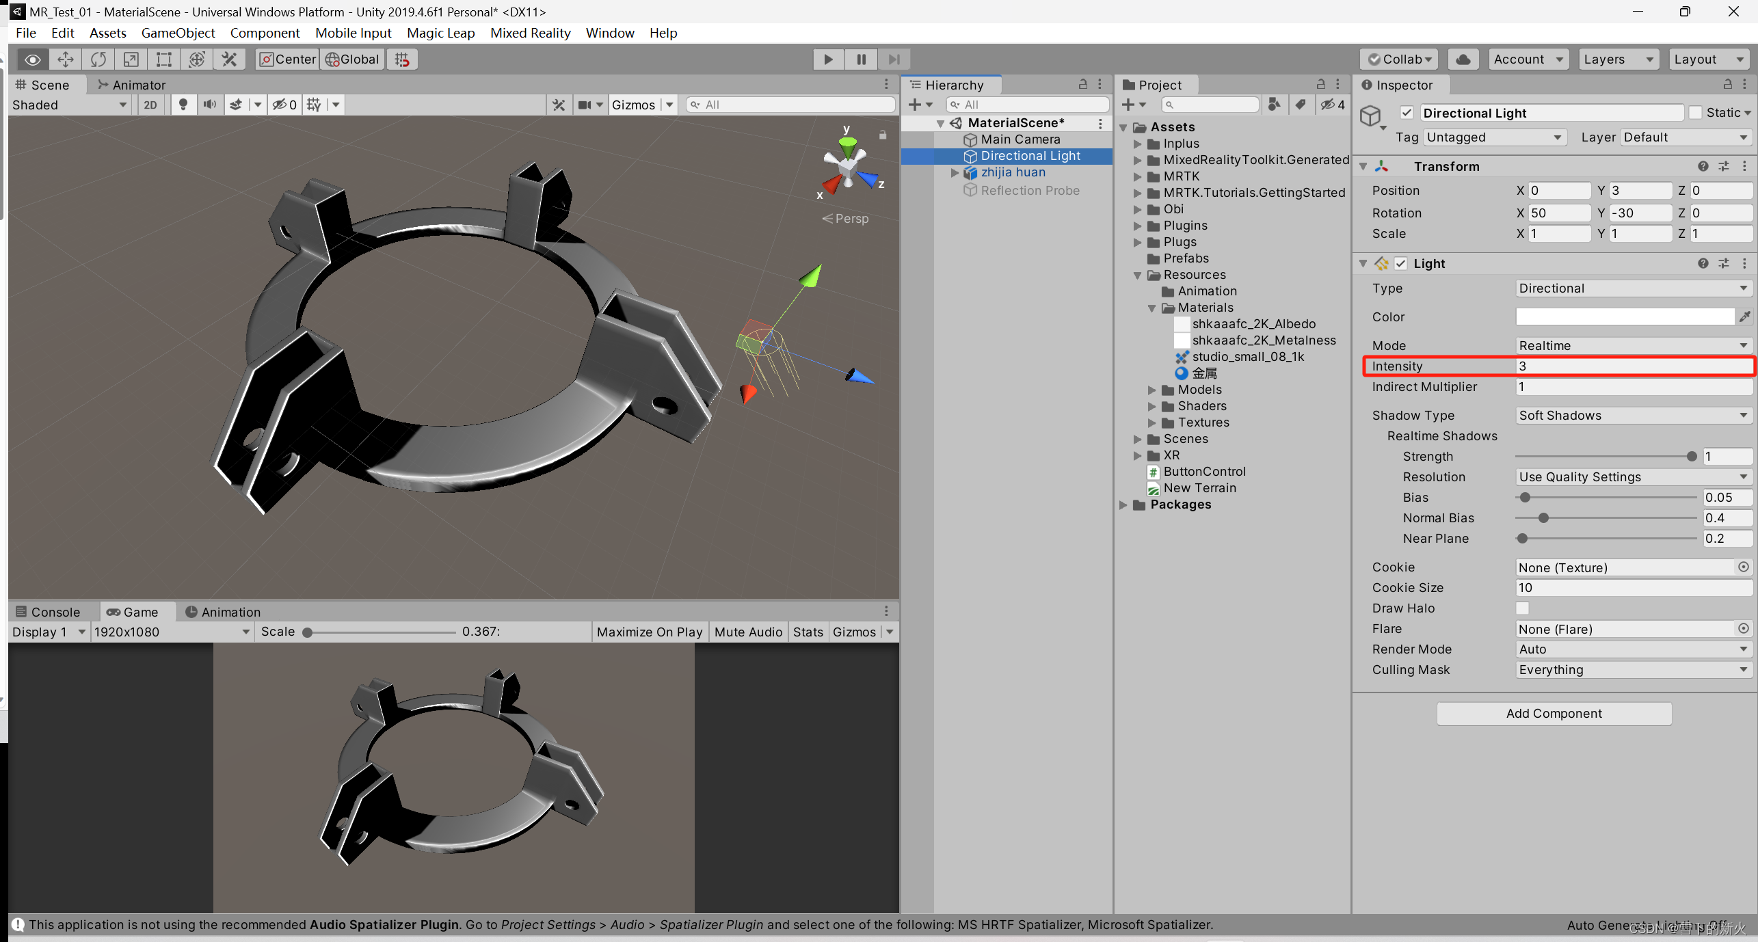The width and height of the screenshot is (1758, 942).
Task: Expand the Models folder
Action: pyautogui.click(x=1152, y=390)
